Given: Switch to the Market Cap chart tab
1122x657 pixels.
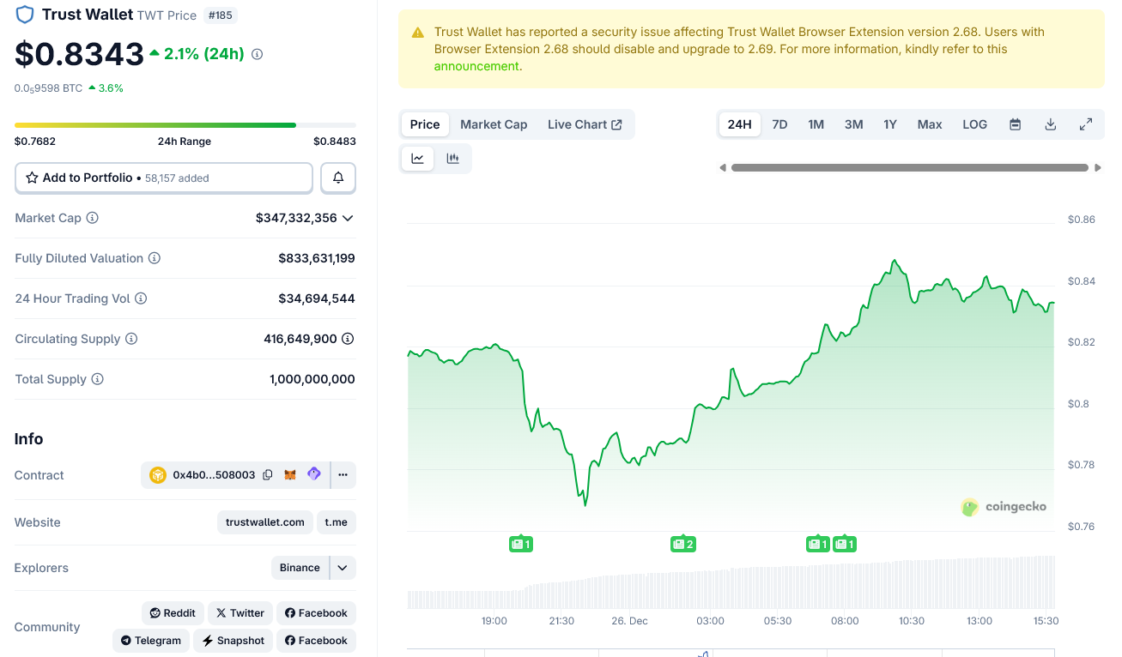Looking at the screenshot, I should click(x=494, y=124).
